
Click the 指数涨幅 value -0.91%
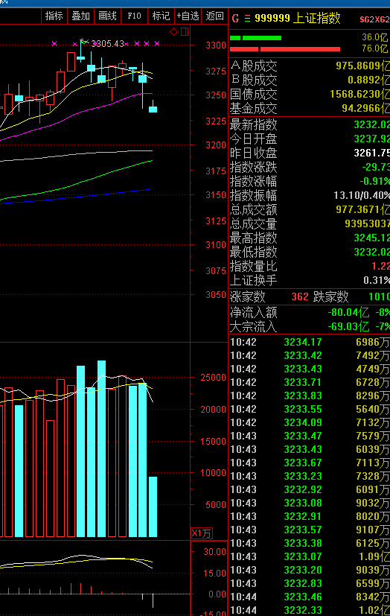pos(374,182)
